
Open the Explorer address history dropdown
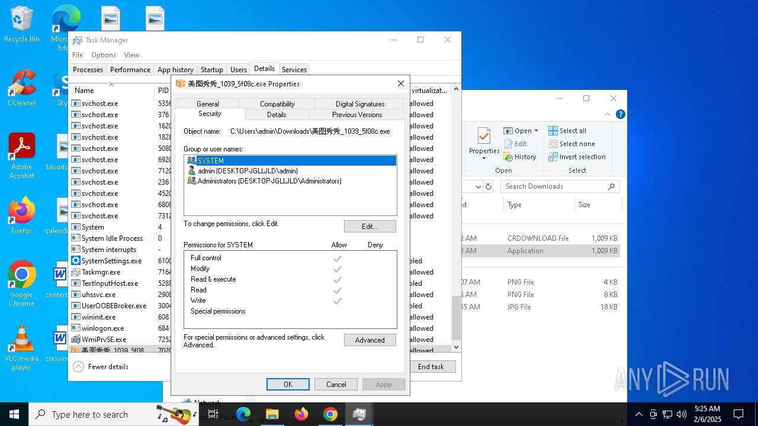click(478, 186)
